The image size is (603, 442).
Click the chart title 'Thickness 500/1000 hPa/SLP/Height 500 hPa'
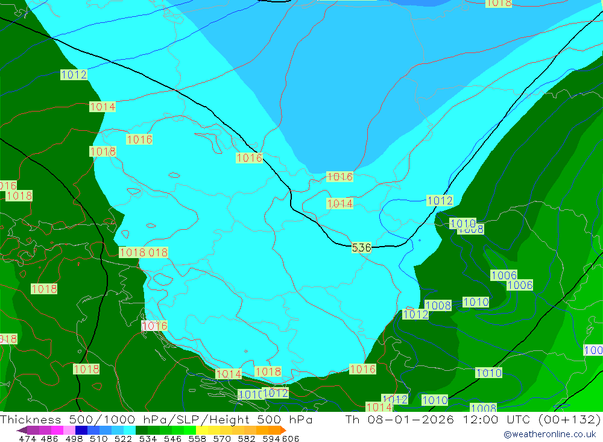156,419
